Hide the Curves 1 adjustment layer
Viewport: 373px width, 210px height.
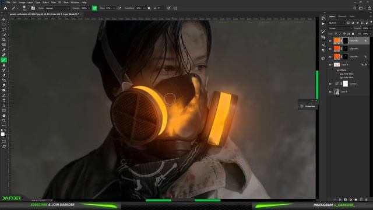(x=330, y=84)
